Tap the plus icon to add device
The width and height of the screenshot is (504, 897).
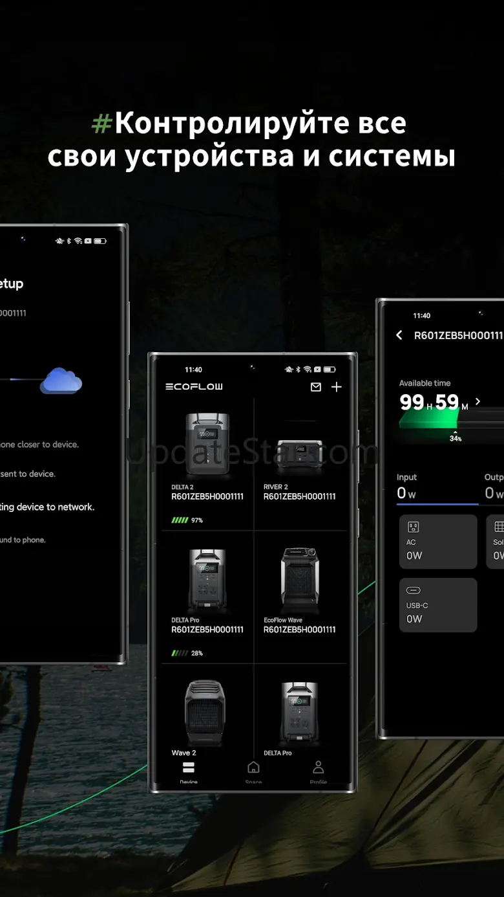tap(336, 387)
